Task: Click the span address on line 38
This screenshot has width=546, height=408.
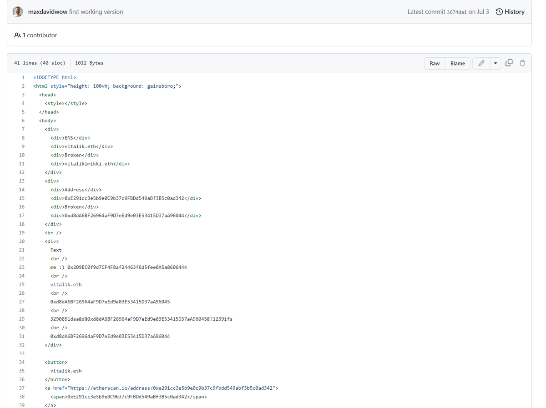Action: [x=129, y=397]
